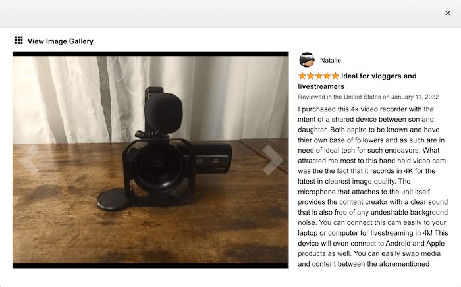The image size is (461, 287).
Task: Click the camcorder lens in the photo
Action: coord(159,167)
